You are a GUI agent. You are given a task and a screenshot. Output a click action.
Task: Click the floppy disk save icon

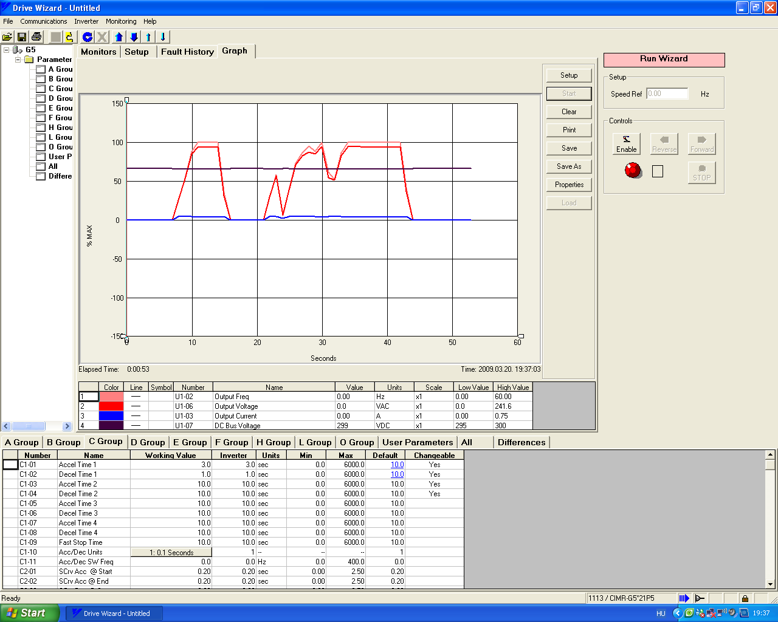pos(22,37)
